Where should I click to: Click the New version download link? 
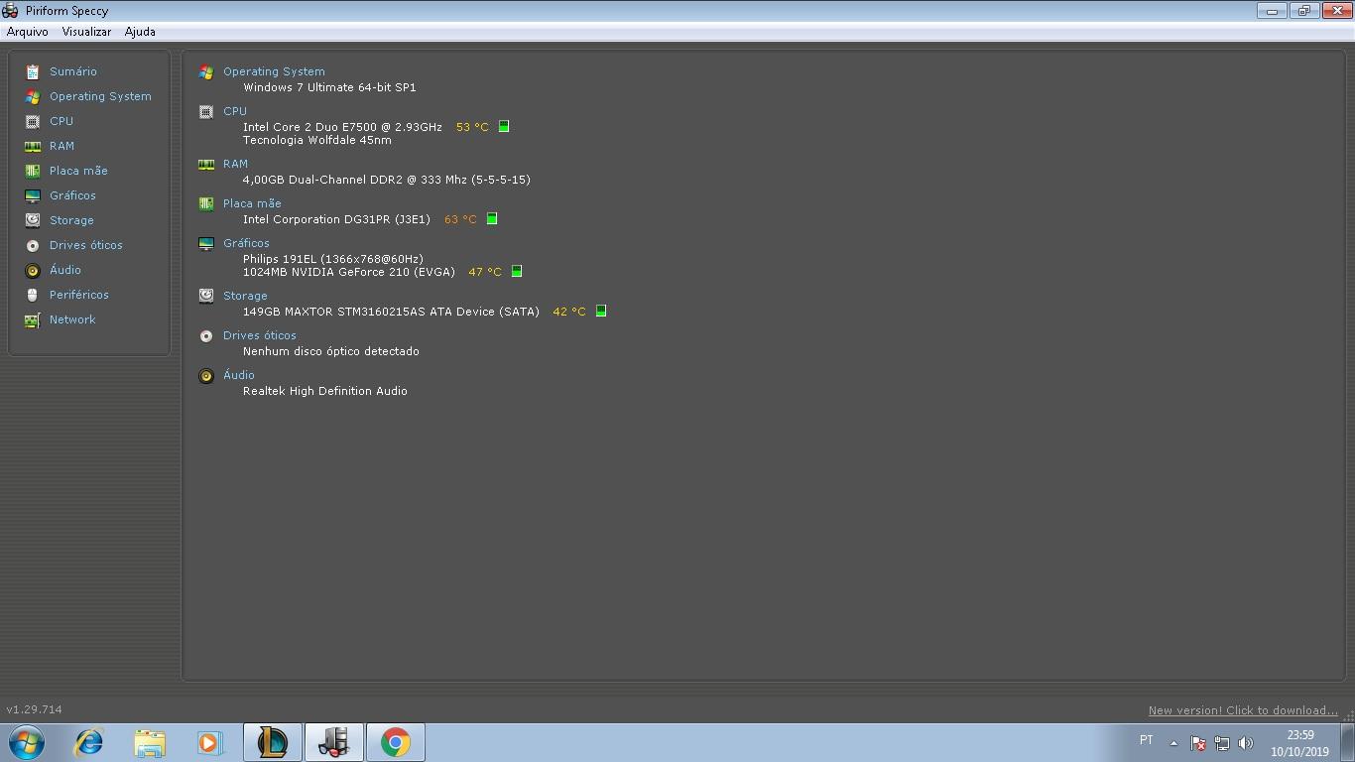(1243, 710)
